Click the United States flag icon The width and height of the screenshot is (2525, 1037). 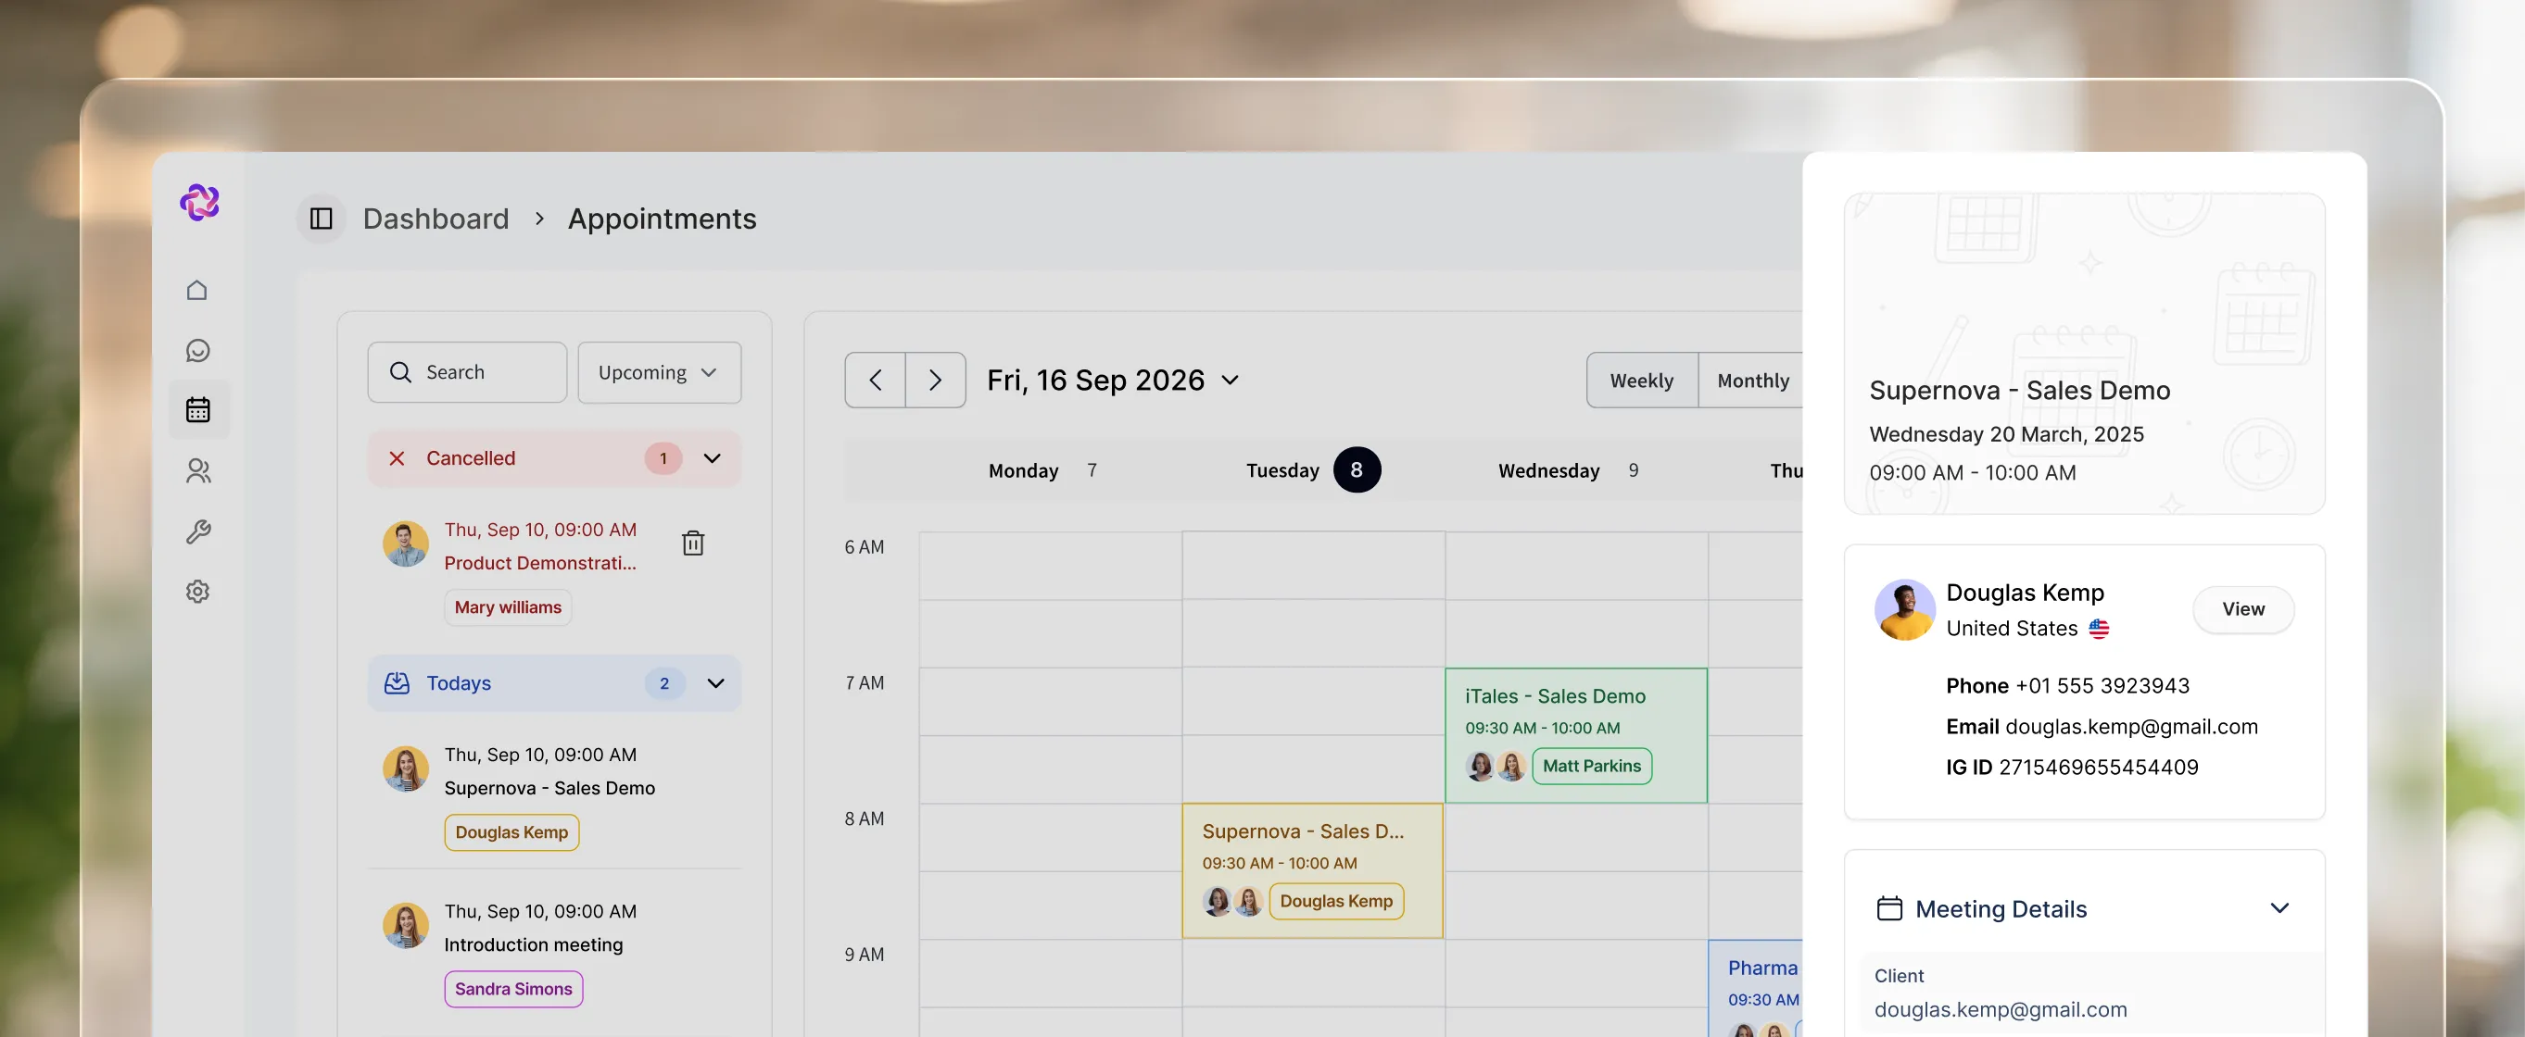pyautogui.click(x=2099, y=629)
